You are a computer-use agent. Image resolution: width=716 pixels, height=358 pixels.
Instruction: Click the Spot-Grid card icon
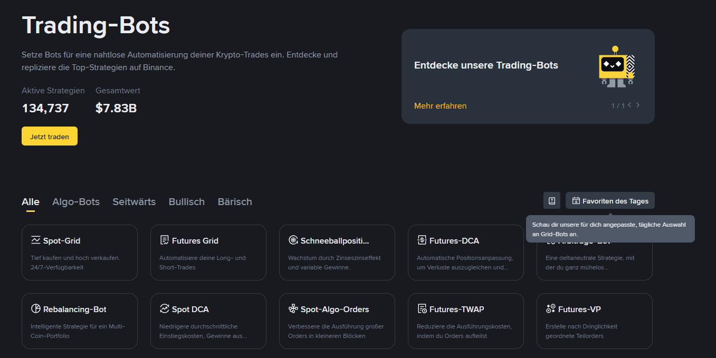click(x=35, y=240)
